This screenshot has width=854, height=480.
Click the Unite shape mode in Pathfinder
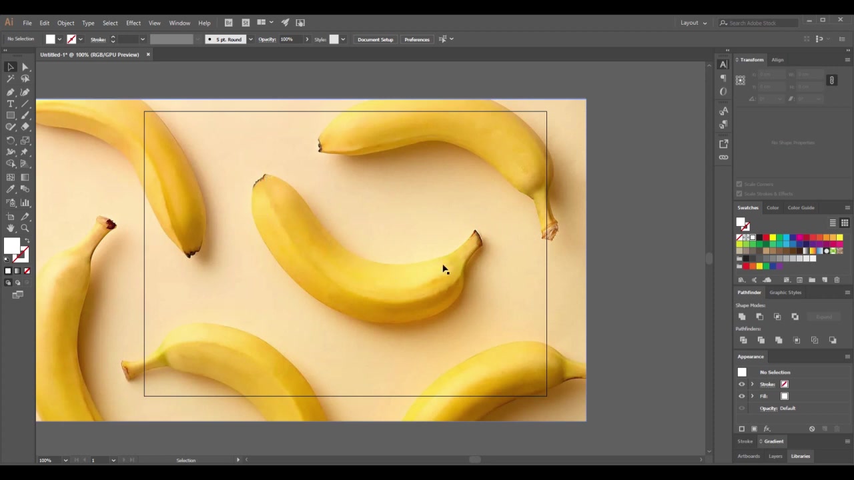pos(742,317)
